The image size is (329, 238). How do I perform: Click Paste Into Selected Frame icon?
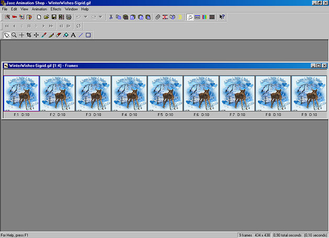(148, 17)
